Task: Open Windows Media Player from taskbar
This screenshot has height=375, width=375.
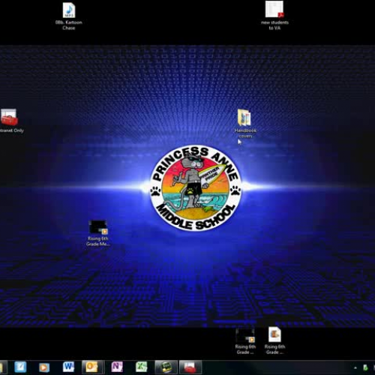Action: coord(44,367)
